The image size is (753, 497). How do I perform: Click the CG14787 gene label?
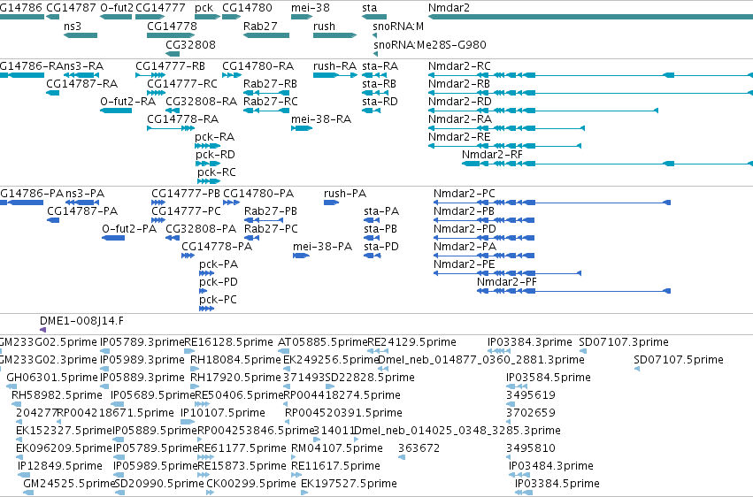click(71, 8)
